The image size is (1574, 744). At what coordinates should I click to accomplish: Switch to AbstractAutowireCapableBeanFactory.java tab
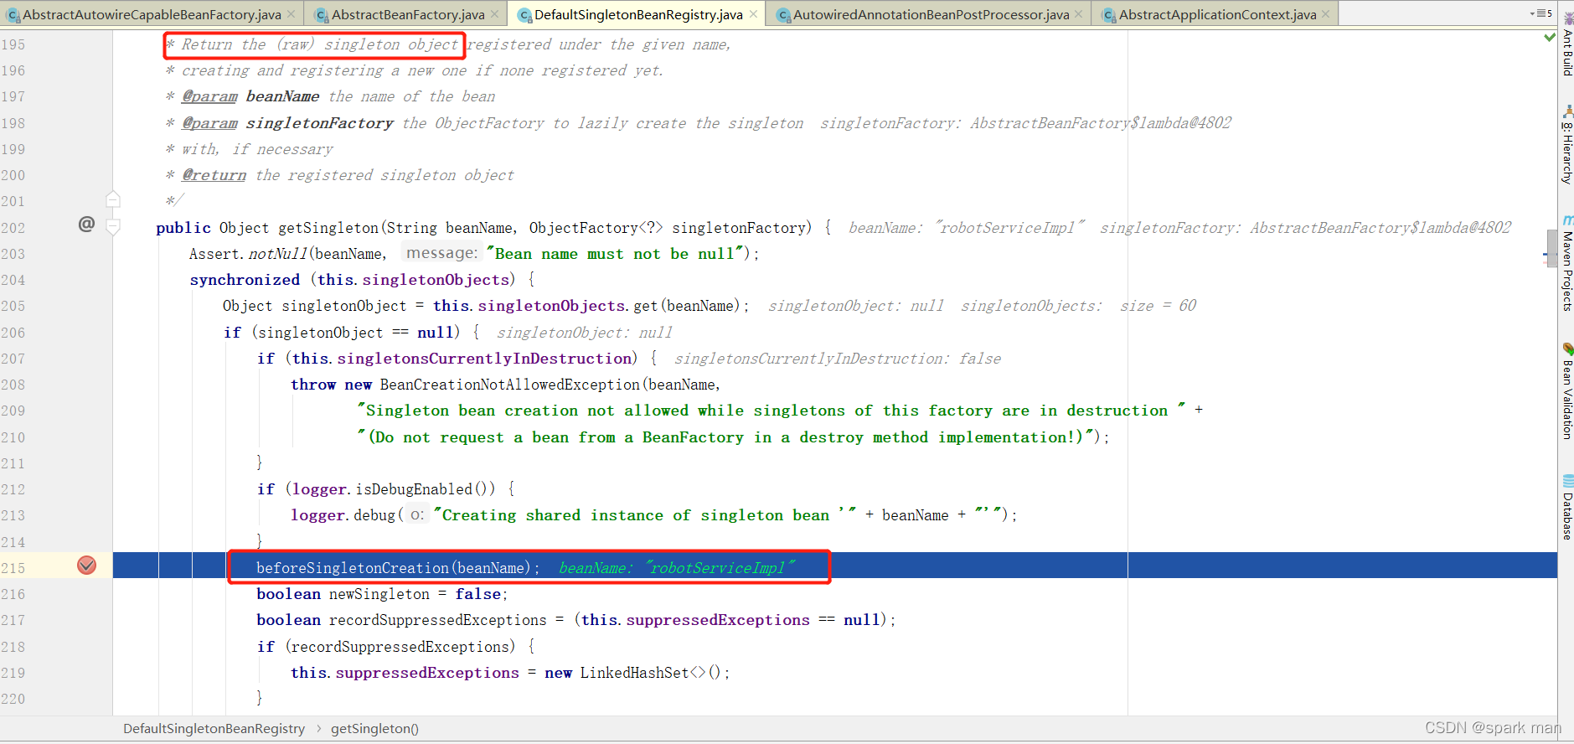(x=151, y=14)
